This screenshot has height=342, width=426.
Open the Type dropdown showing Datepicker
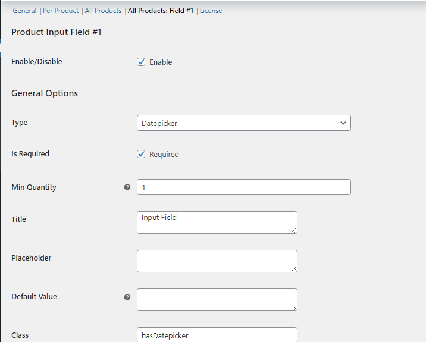[243, 123]
